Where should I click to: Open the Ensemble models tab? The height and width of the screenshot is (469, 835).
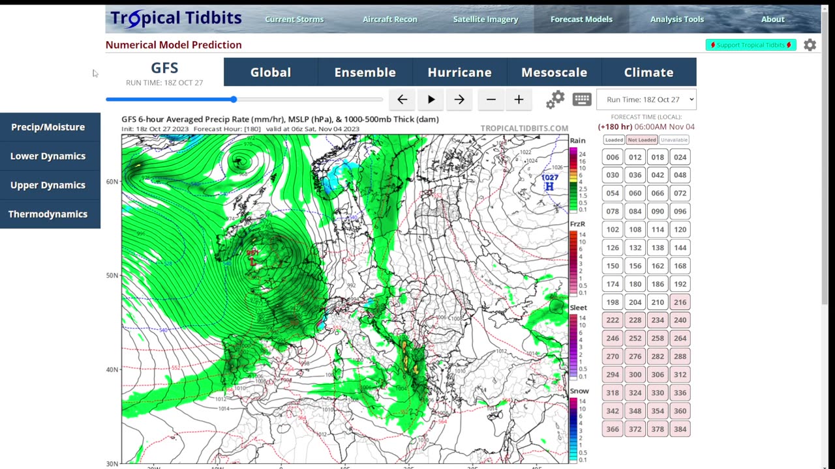365,72
